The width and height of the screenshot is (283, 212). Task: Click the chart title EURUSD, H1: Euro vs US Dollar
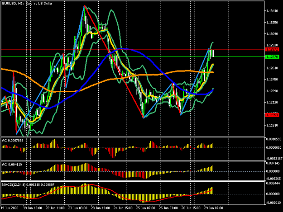(27, 3)
